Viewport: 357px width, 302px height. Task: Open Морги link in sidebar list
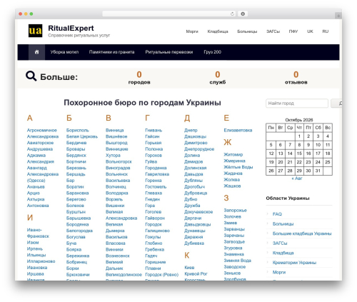point(279,272)
